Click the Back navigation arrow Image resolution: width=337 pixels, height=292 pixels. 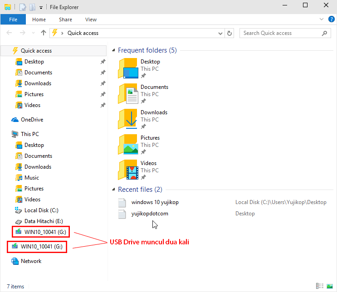pos(9,33)
